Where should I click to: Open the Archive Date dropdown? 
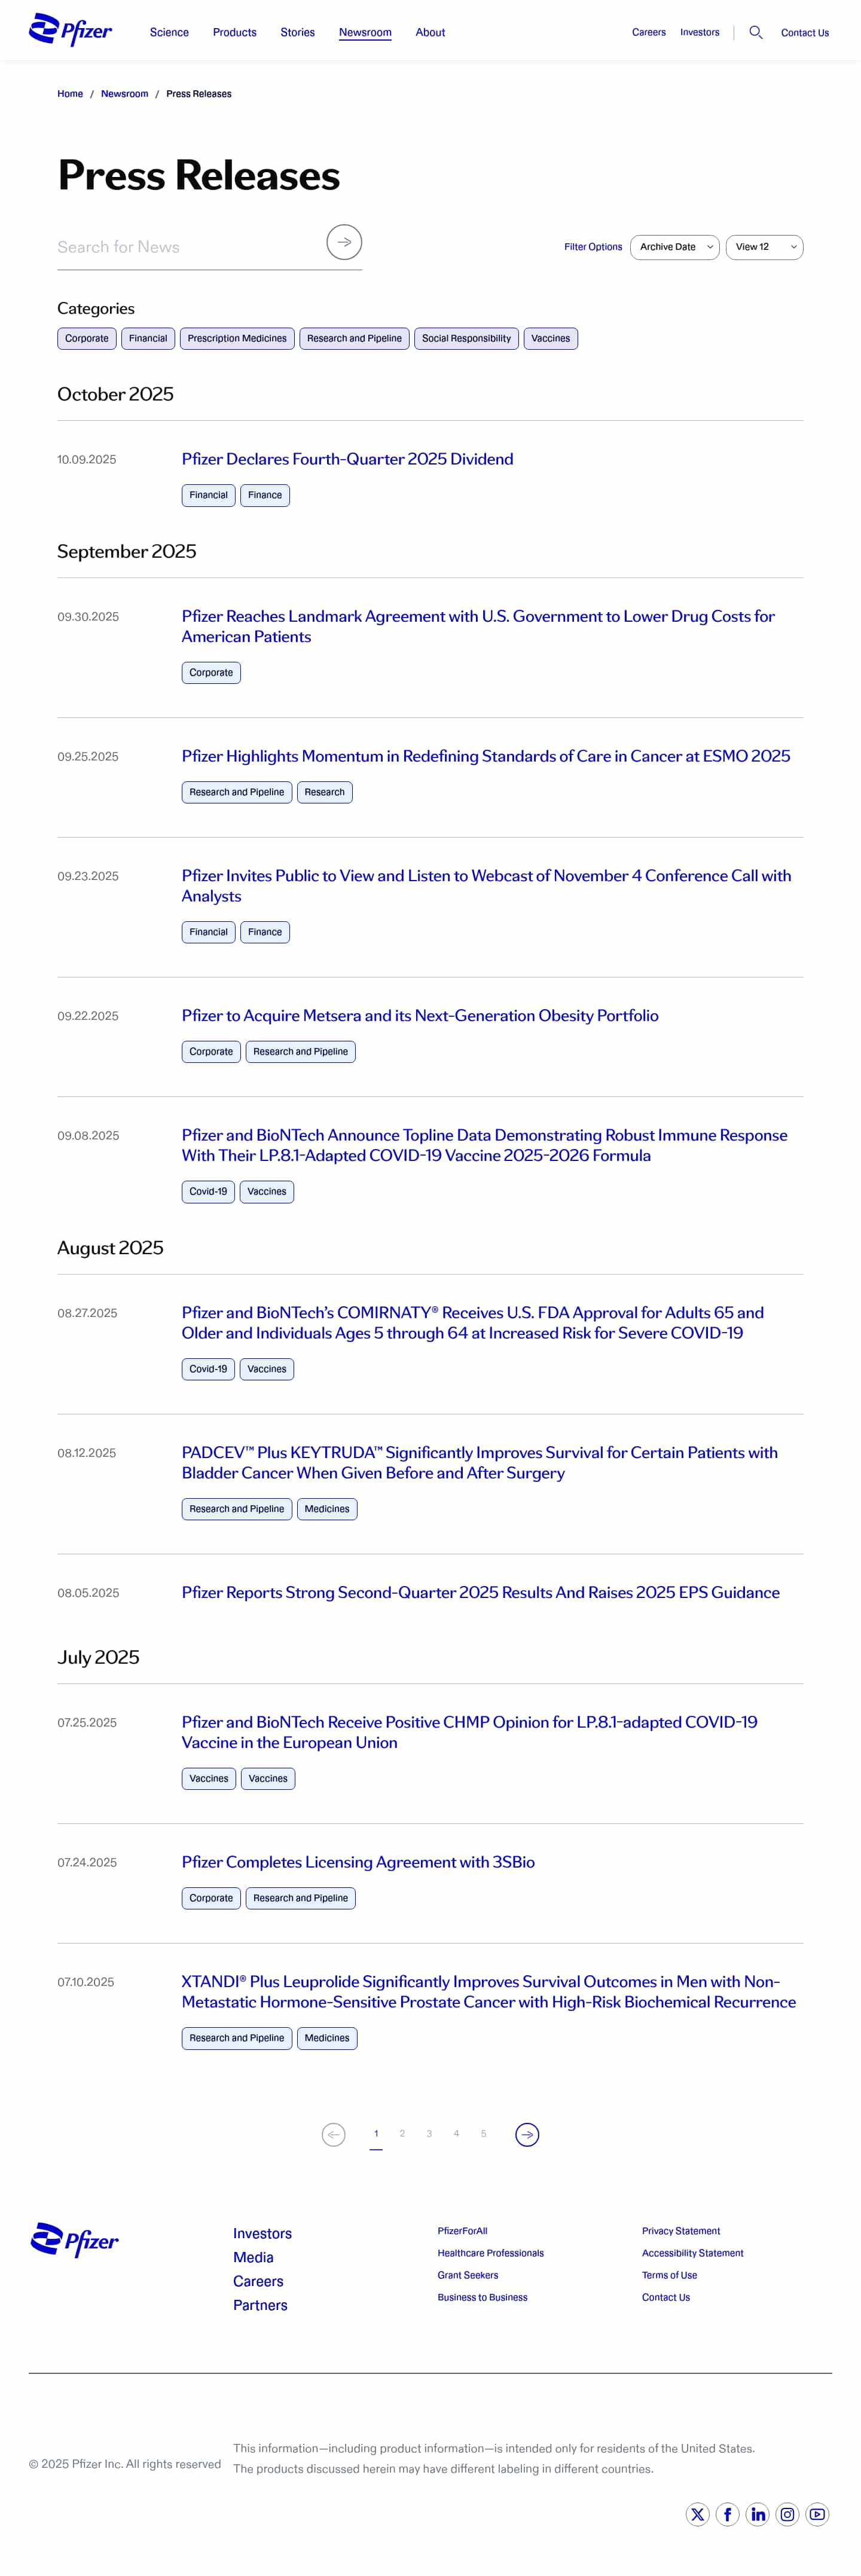[x=675, y=247]
